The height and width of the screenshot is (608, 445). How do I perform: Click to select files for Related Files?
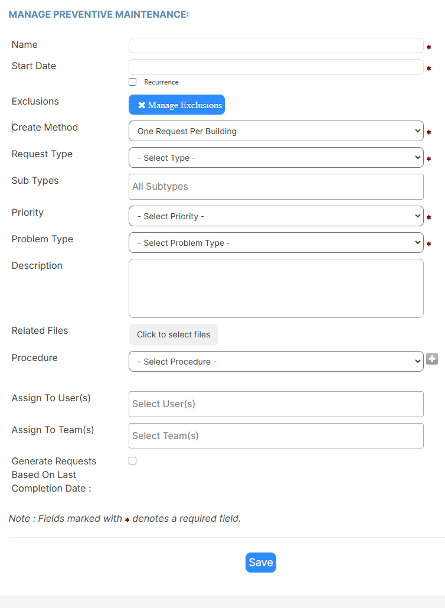174,334
